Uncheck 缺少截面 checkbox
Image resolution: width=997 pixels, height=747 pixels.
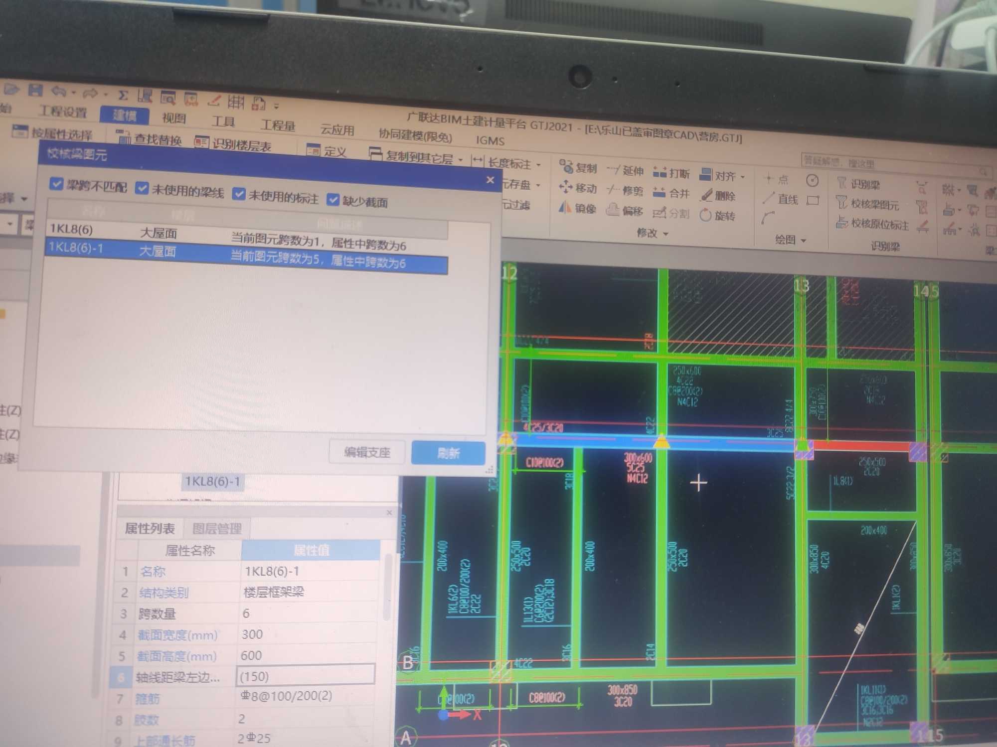pos(332,199)
